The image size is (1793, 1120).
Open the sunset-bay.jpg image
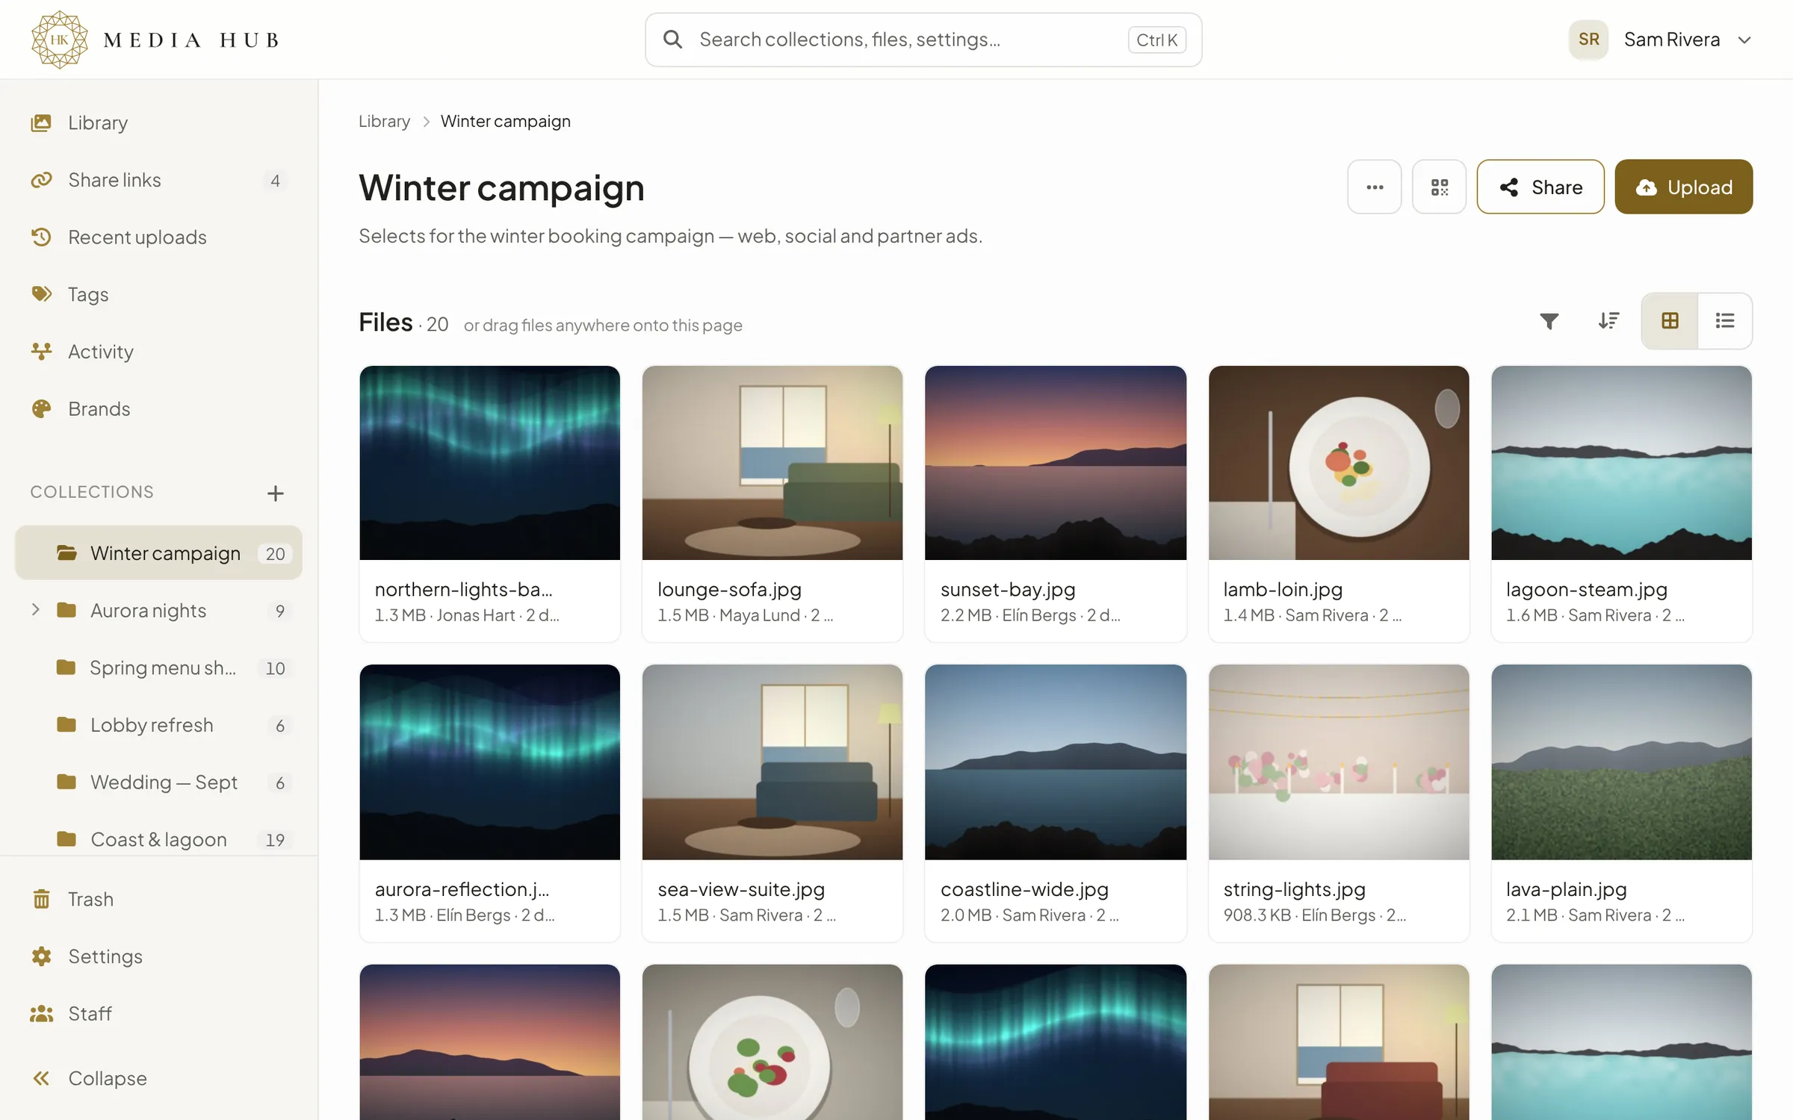(x=1055, y=463)
